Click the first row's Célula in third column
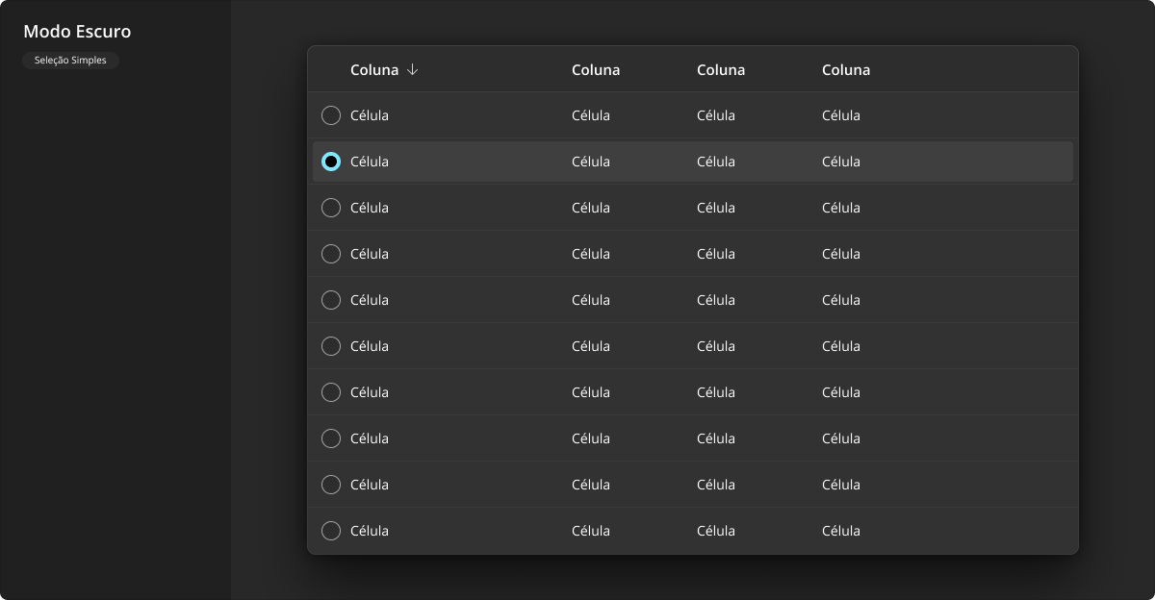Image resolution: width=1155 pixels, height=600 pixels. (716, 115)
